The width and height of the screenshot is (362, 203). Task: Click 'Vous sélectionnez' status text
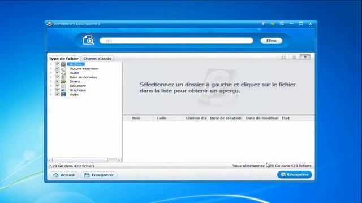pos(248,166)
